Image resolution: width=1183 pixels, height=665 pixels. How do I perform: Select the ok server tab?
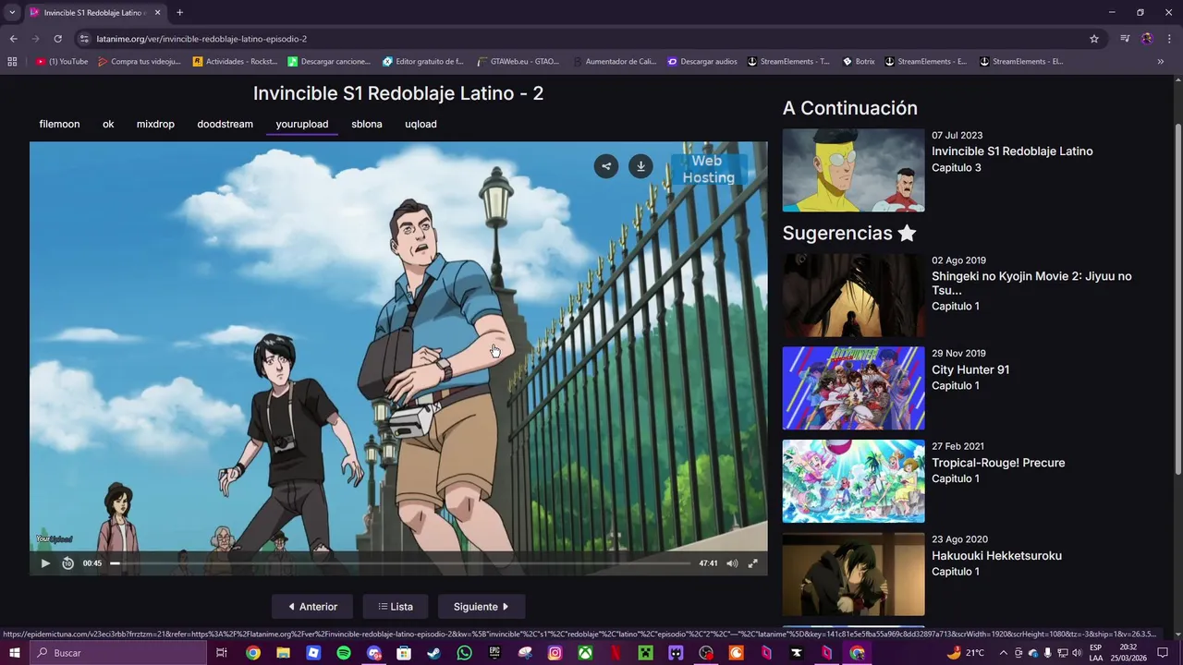click(108, 124)
